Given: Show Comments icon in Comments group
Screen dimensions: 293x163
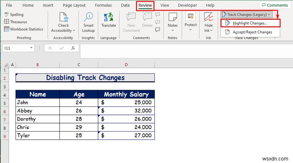Looking at the screenshot, I should 157,30.
